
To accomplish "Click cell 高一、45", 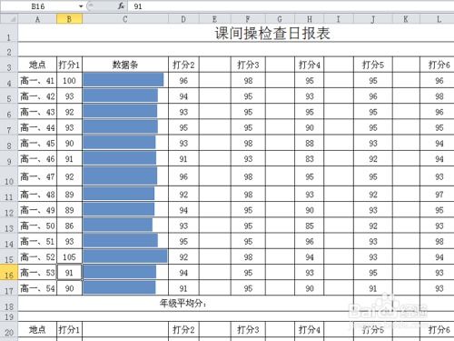I will click(x=37, y=143).
